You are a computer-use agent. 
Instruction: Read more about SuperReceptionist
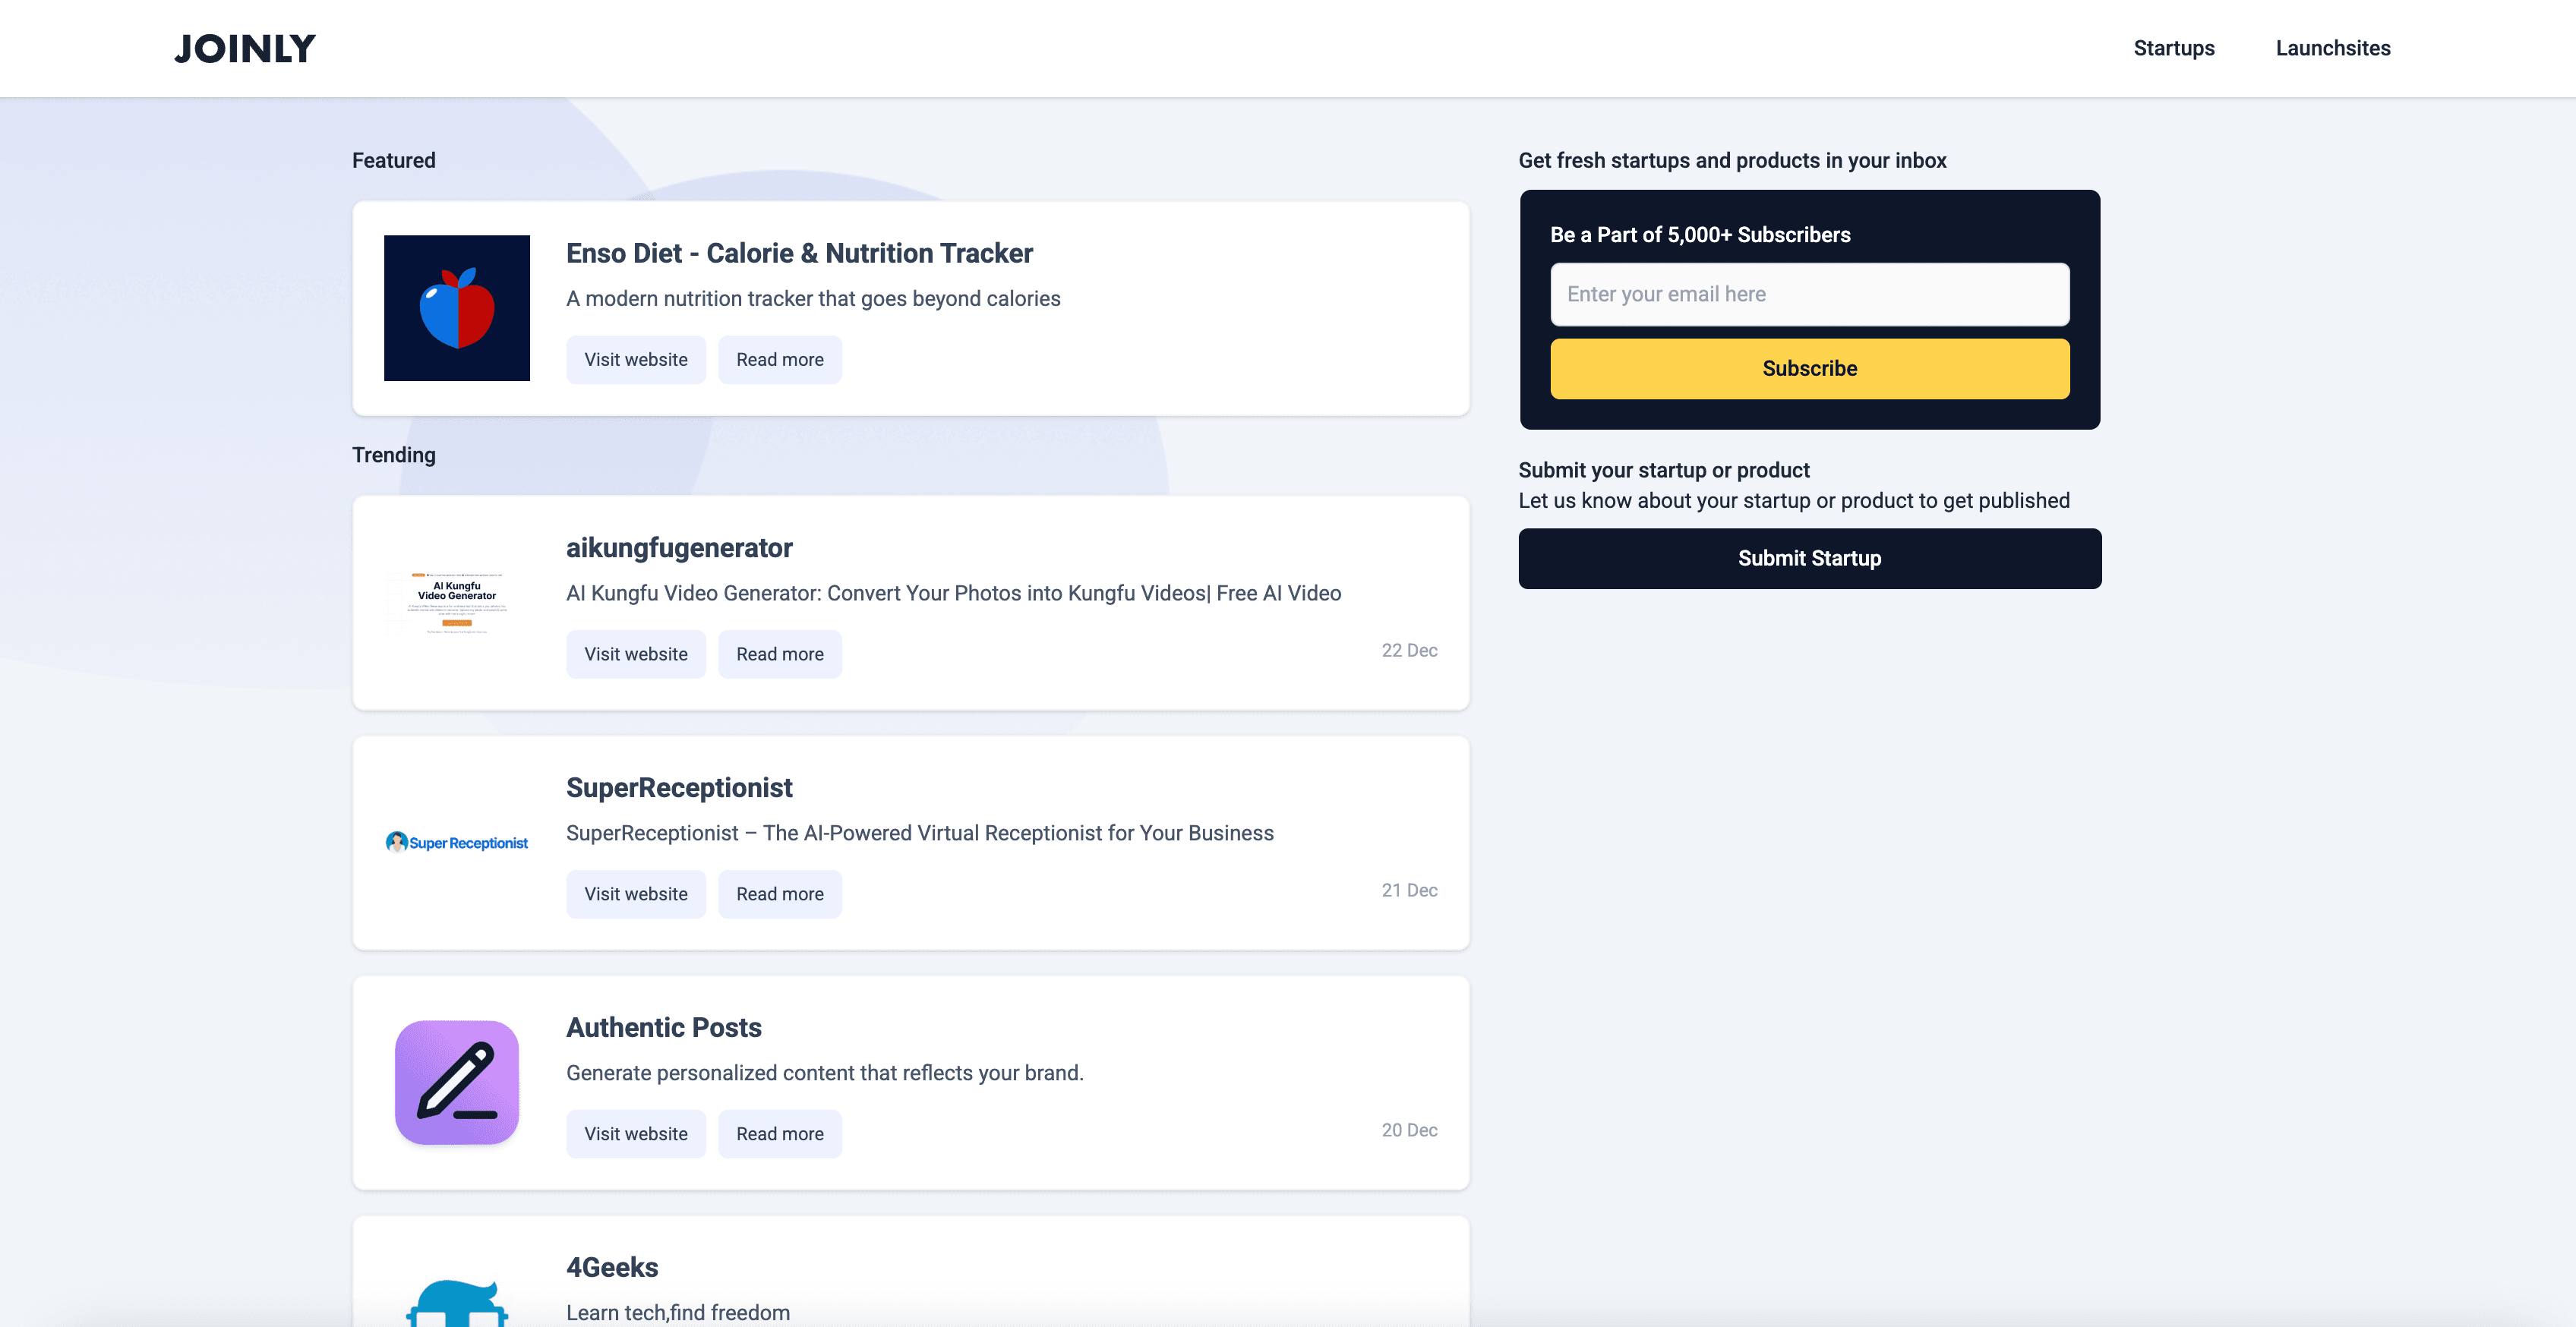[780, 894]
